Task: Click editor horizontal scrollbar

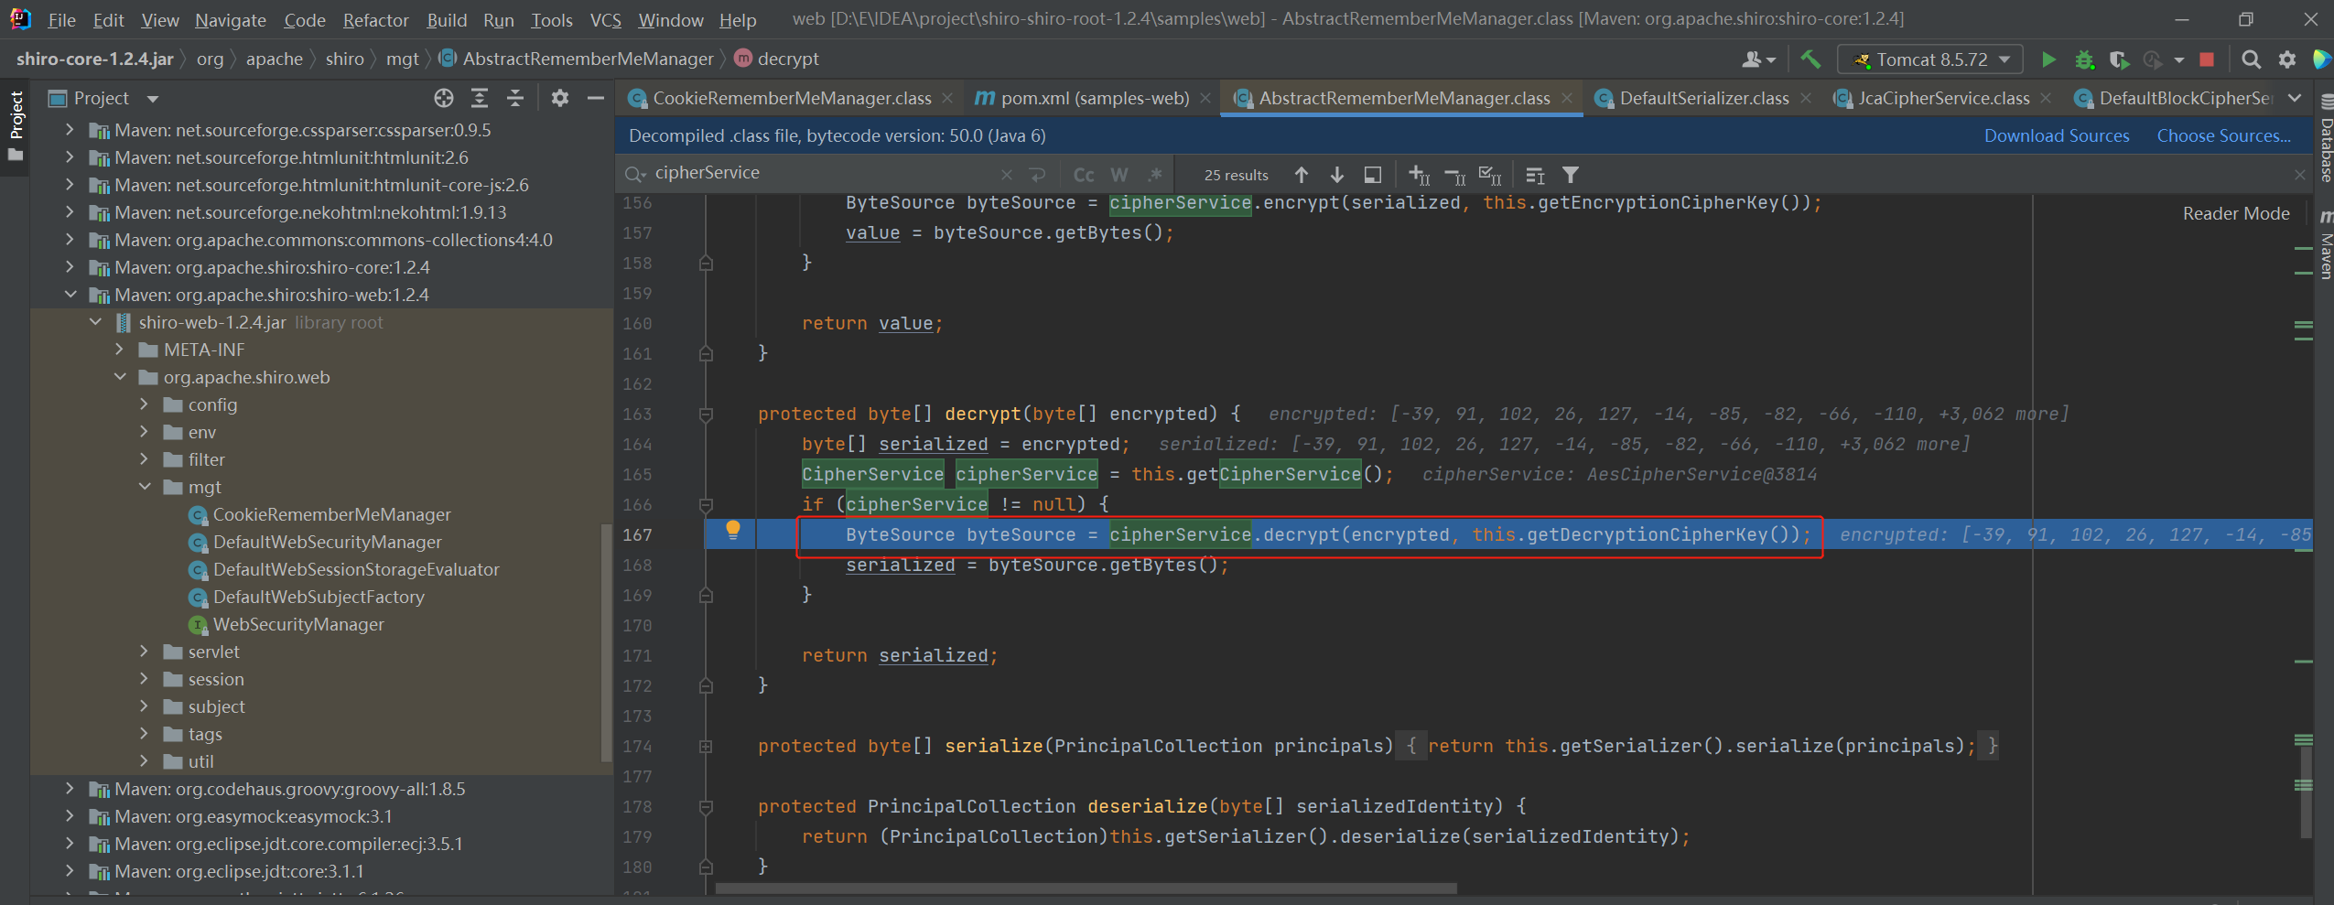Action: pyautogui.click(x=1086, y=889)
